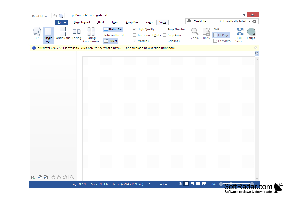Click status bar facing continuous icon

pos(204,184)
